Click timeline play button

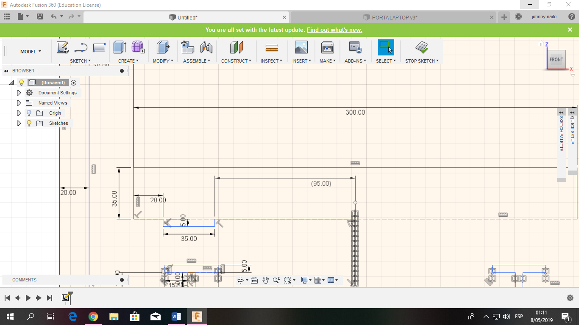click(28, 298)
